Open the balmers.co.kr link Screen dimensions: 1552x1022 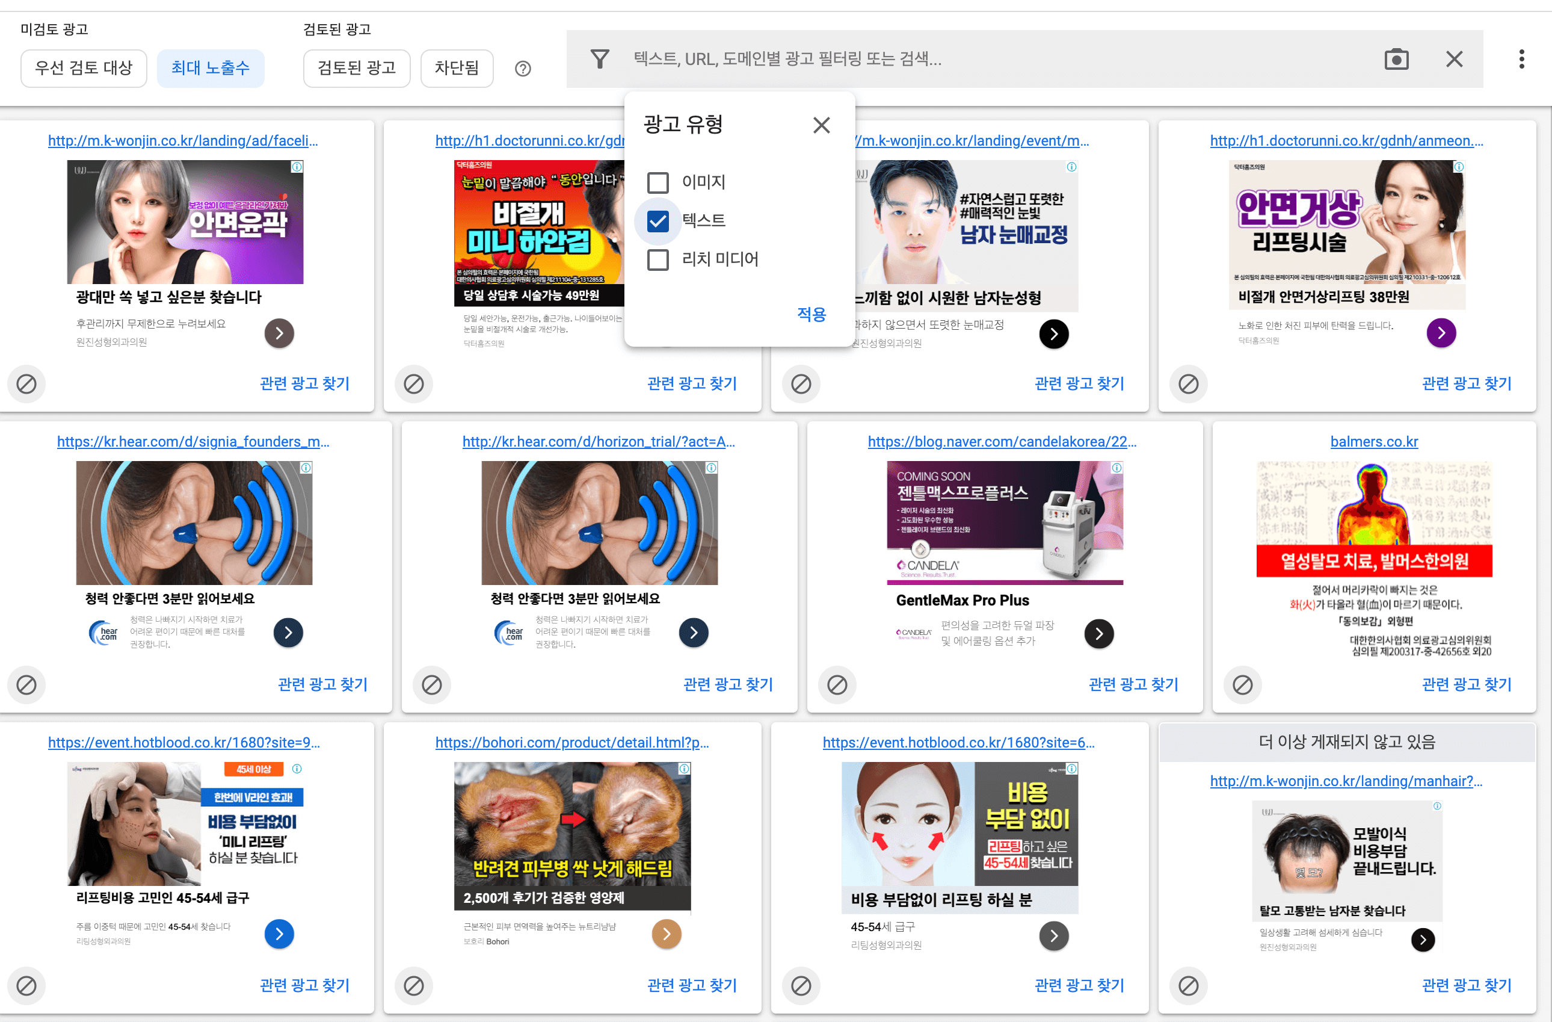[1373, 442]
